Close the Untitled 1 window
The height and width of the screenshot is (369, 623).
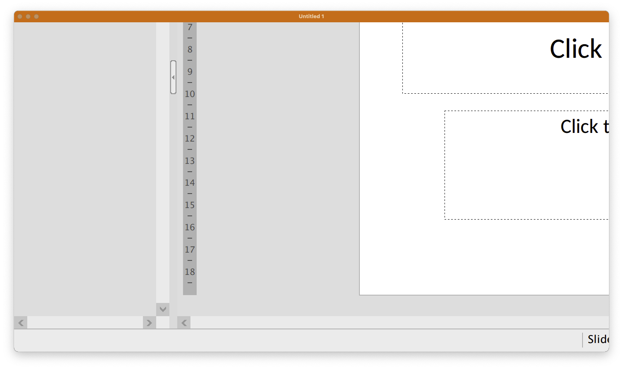(20, 17)
